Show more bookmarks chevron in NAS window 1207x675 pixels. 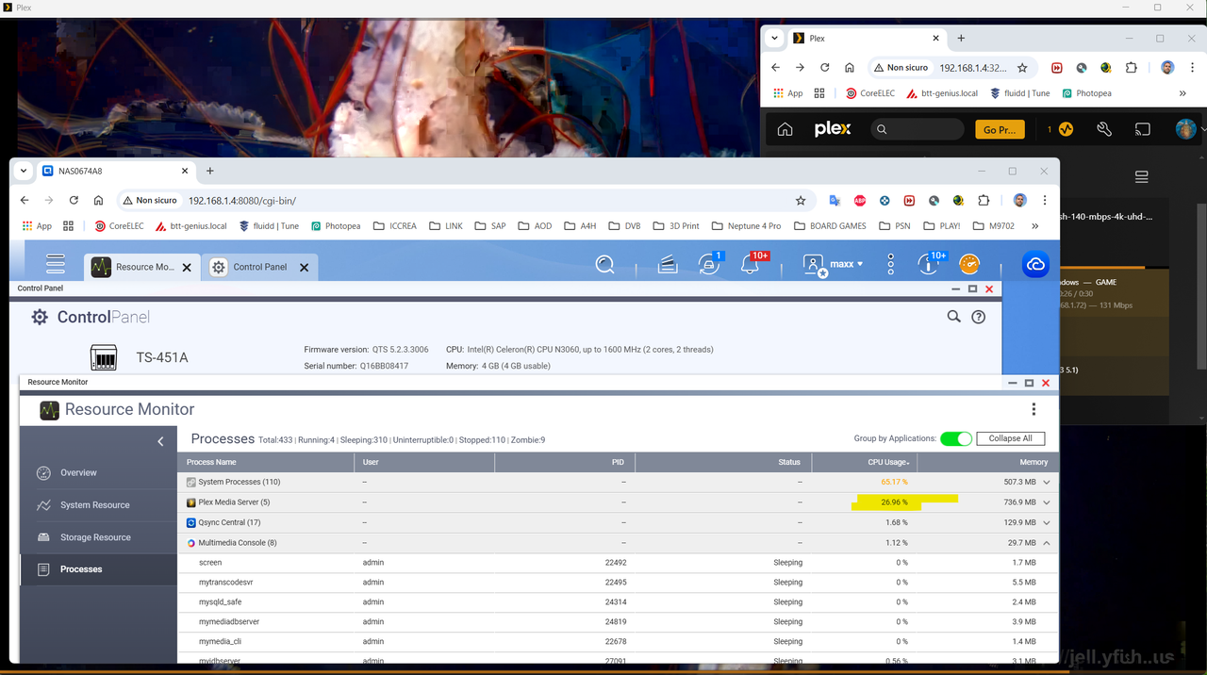1035,226
